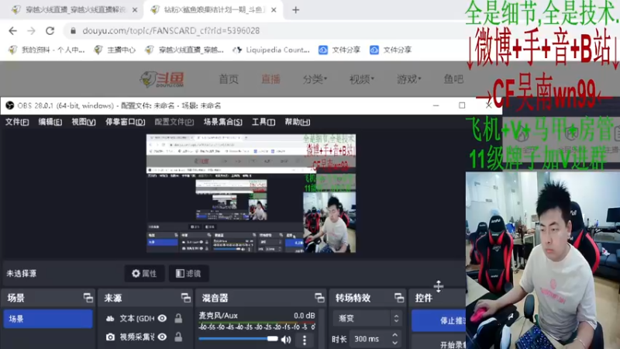Go to 鱼吧 on Douyu navigation

tap(453, 79)
